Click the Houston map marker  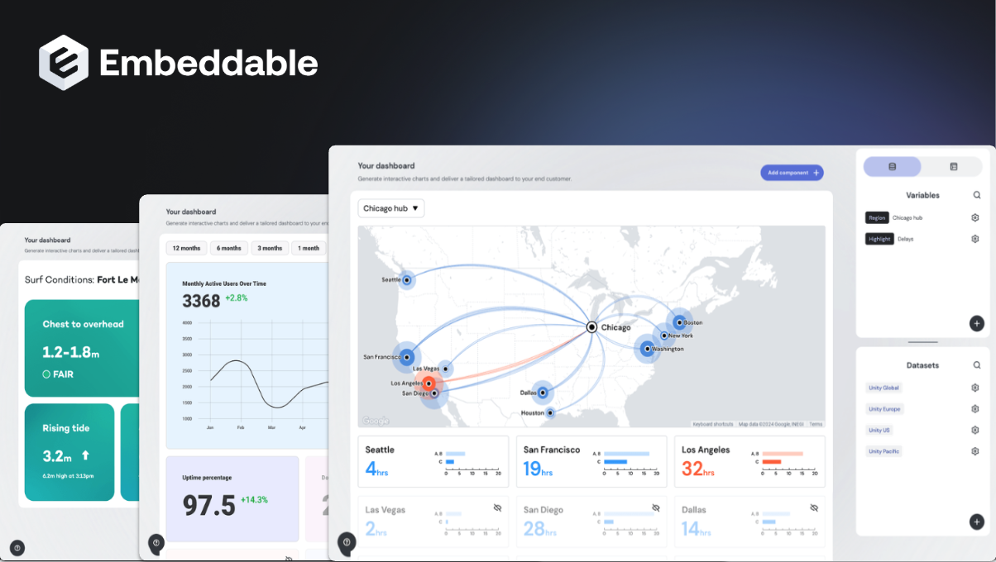click(550, 412)
